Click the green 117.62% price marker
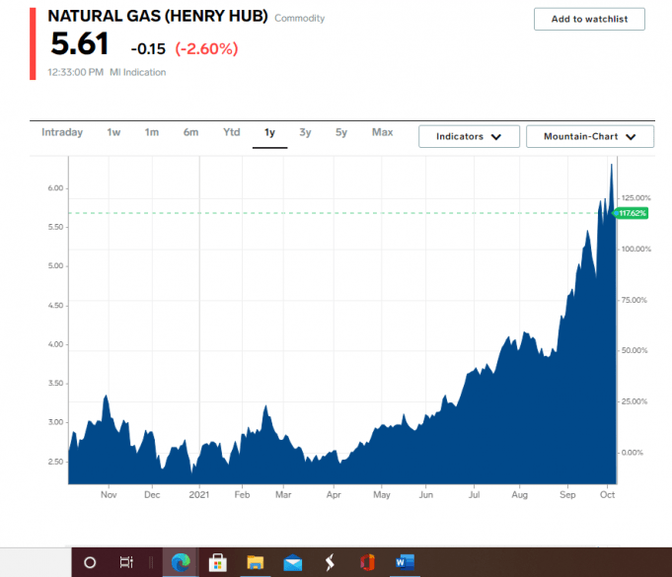The image size is (672, 577). [632, 213]
